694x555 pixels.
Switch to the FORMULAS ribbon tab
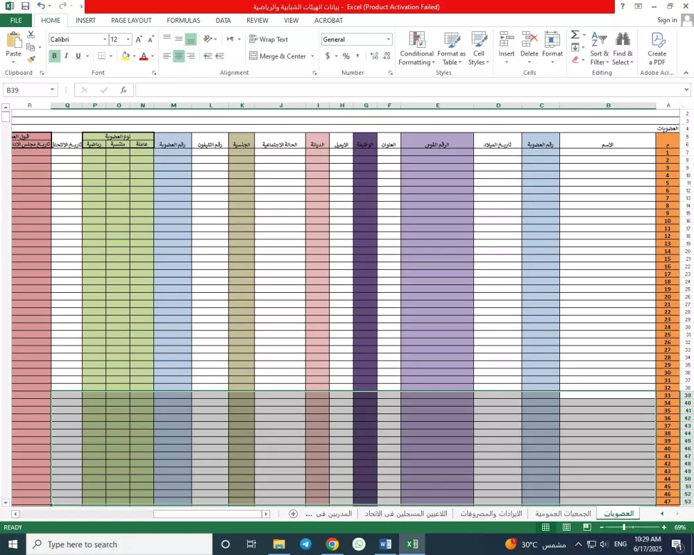tap(183, 20)
